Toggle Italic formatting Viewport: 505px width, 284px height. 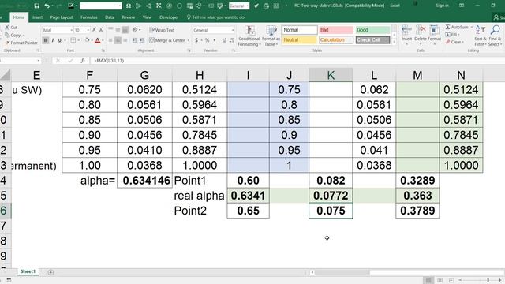point(53,40)
